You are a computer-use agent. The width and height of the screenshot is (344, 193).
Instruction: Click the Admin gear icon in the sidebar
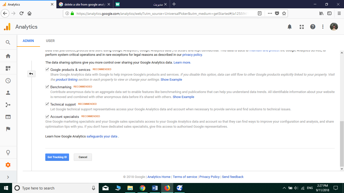pos(8,165)
